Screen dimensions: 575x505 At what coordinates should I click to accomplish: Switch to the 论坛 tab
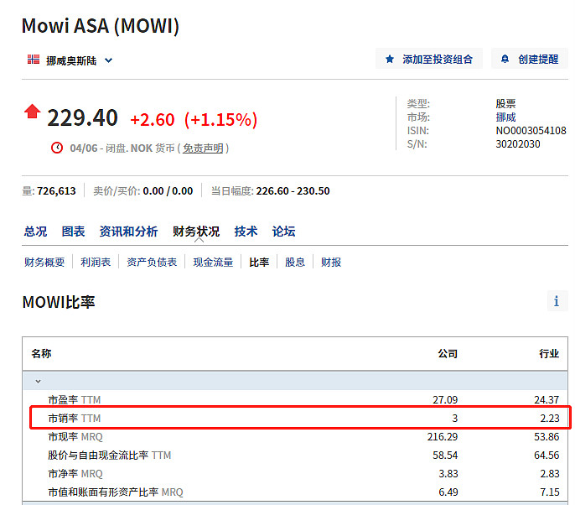[283, 232]
